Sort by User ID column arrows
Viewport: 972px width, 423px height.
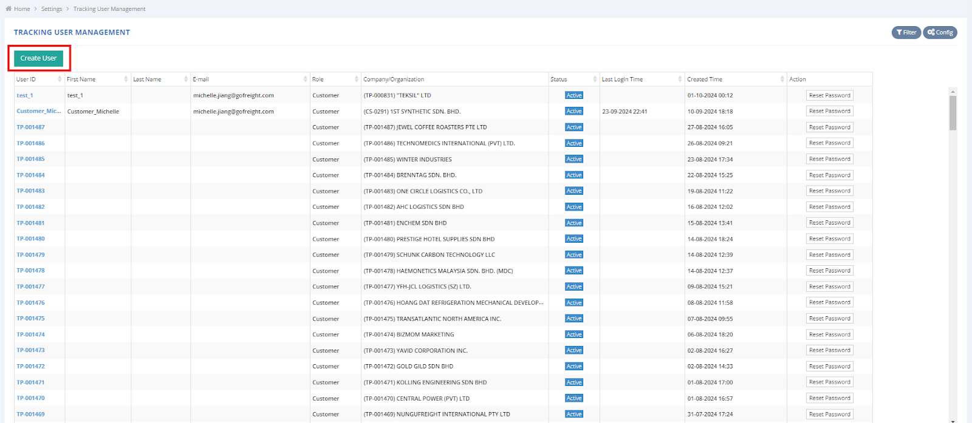point(60,80)
